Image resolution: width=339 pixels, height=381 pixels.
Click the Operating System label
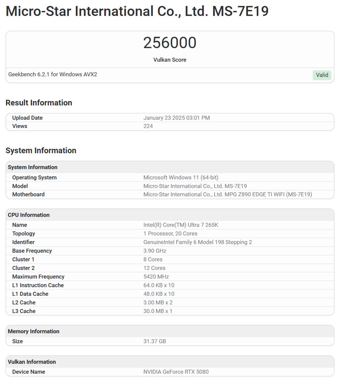click(35, 177)
